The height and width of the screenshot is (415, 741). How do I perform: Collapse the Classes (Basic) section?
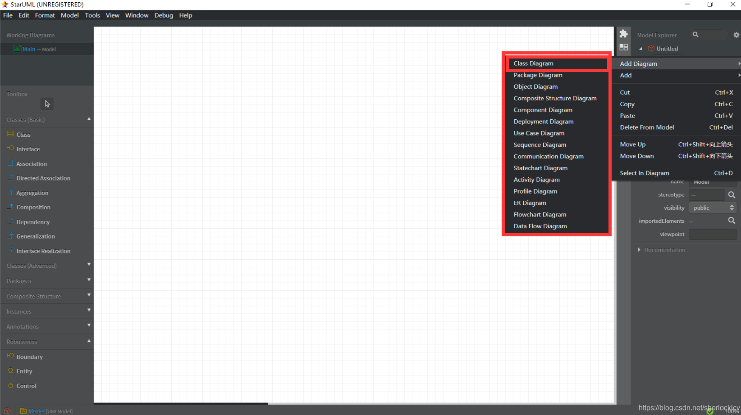(89, 119)
